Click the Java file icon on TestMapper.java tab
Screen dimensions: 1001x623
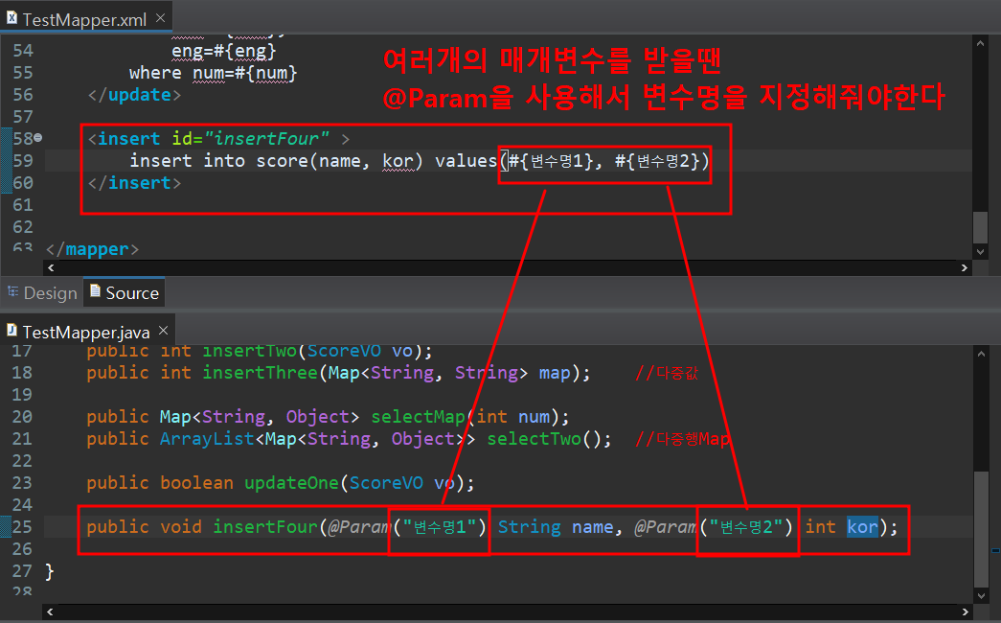pyautogui.click(x=11, y=331)
